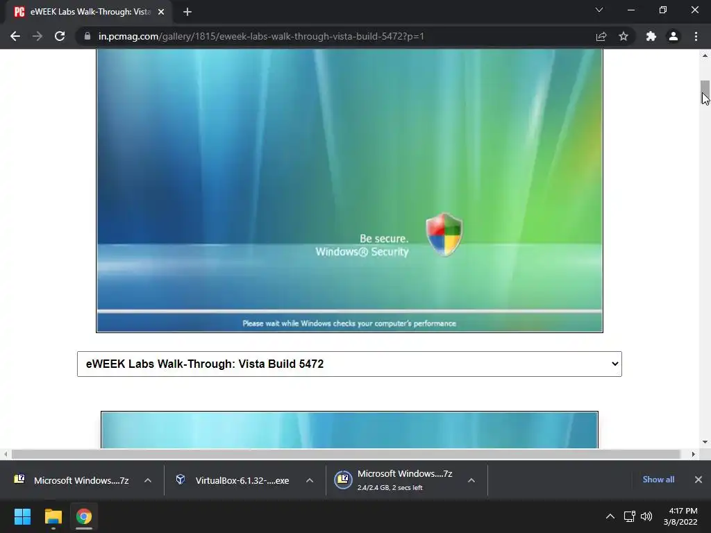Open a new browser tab
The height and width of the screenshot is (533, 711).
187,12
